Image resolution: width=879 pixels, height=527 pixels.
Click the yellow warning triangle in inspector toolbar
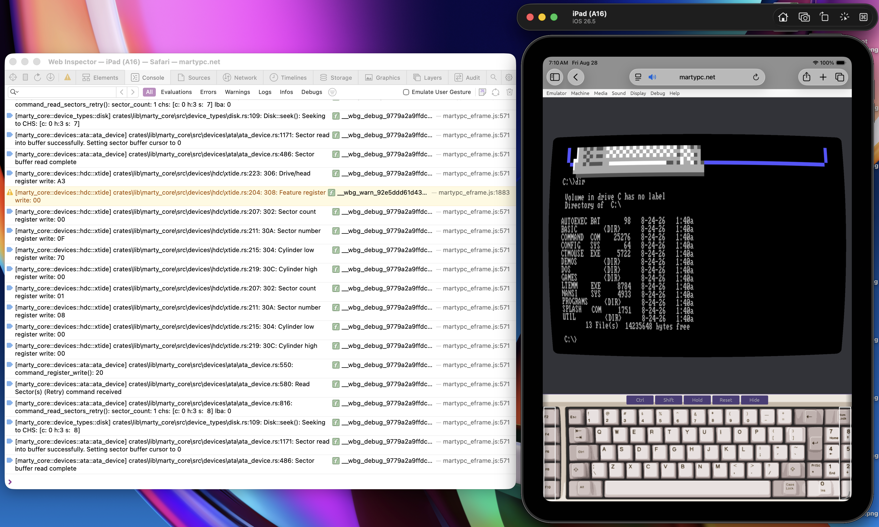tap(68, 77)
